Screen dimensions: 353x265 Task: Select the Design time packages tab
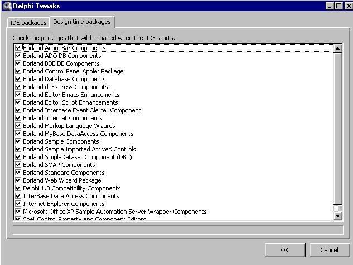(82, 22)
